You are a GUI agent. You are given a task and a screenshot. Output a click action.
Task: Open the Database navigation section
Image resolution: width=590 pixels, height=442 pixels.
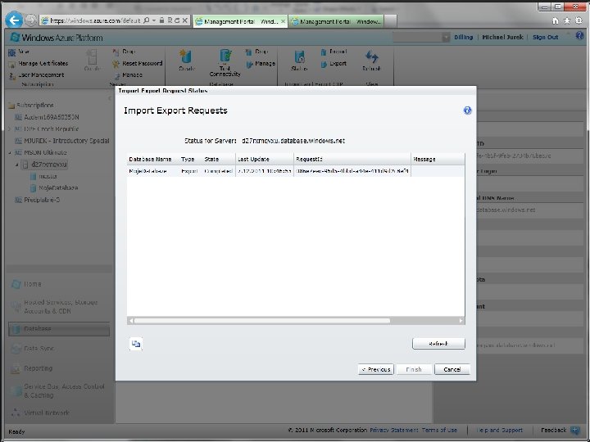(x=59, y=329)
